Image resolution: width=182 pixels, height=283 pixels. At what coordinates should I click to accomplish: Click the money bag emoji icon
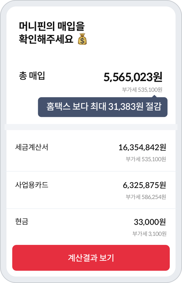point(82,39)
